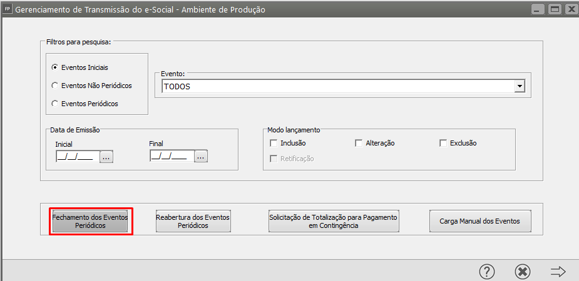Open date picker for Final date

click(x=200, y=157)
